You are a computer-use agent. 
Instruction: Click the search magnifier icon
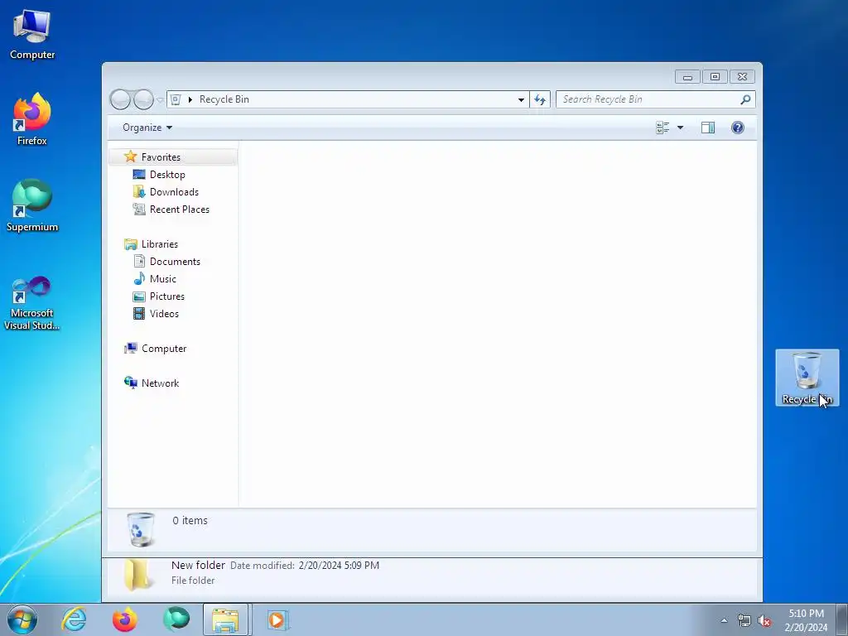(745, 99)
